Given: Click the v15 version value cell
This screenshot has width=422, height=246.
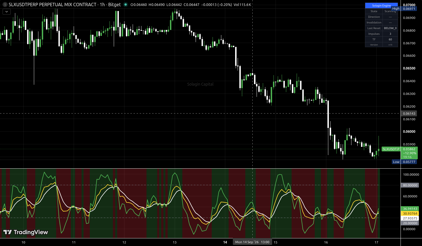Looking at the screenshot, I should click(x=390, y=45).
